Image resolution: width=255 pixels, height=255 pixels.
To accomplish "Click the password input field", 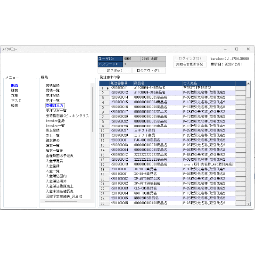I will pyautogui.click(x=144, y=64).
